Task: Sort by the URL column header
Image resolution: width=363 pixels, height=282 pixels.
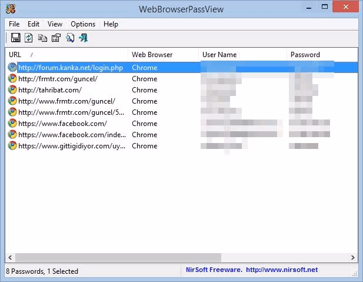Action: 66,55
